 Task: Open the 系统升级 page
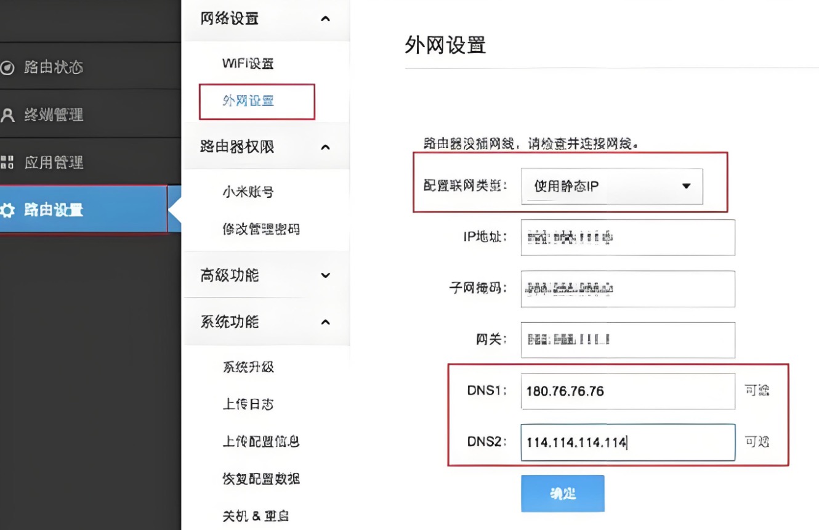click(248, 367)
